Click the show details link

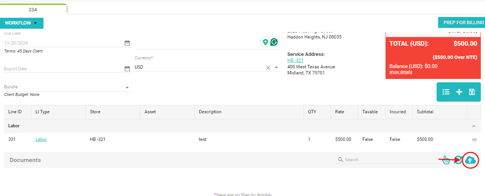401,72
